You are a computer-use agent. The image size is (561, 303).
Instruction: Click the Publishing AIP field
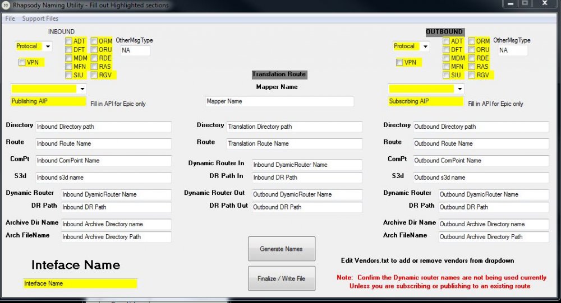(x=48, y=101)
